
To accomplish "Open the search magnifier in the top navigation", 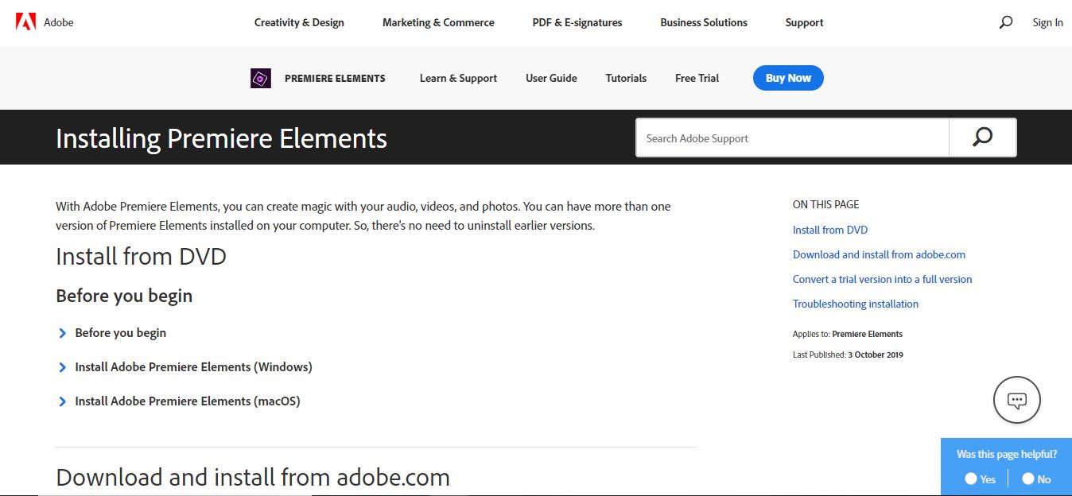I will click(1004, 22).
